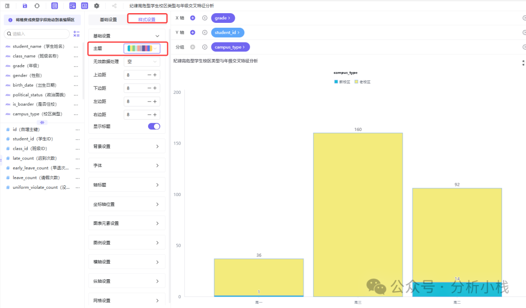Image resolution: width=526 pixels, height=308 pixels.
Task: Expand the 横轴设置 section
Action: click(127, 262)
